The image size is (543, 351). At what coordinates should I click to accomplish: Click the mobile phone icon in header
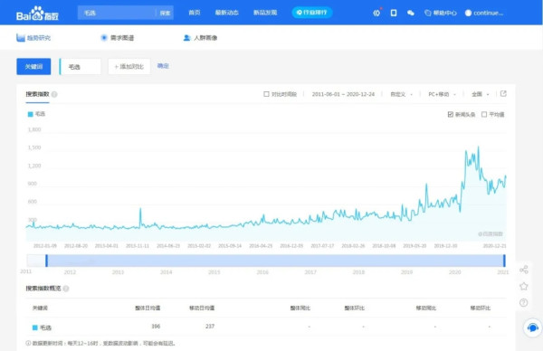point(394,13)
